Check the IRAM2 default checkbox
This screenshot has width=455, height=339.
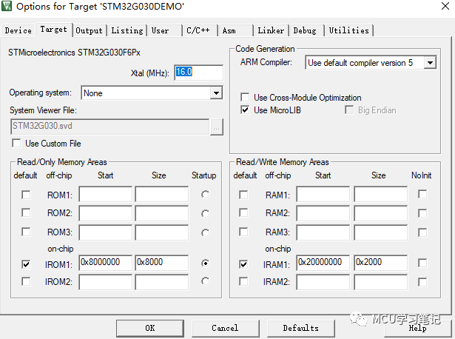pos(243,281)
